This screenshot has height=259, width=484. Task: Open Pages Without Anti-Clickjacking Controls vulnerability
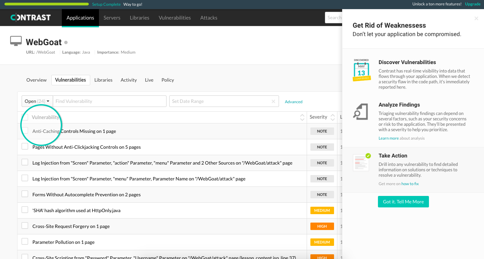(x=86, y=147)
